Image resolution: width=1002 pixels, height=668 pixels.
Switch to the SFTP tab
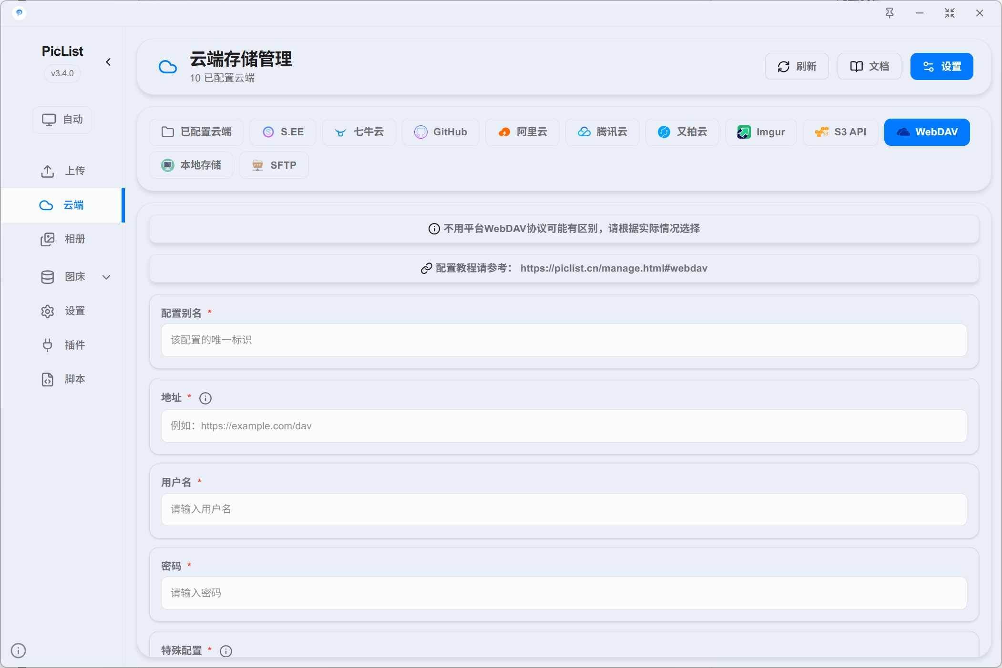274,165
